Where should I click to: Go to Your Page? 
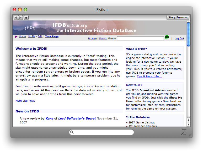click(x=52, y=36)
